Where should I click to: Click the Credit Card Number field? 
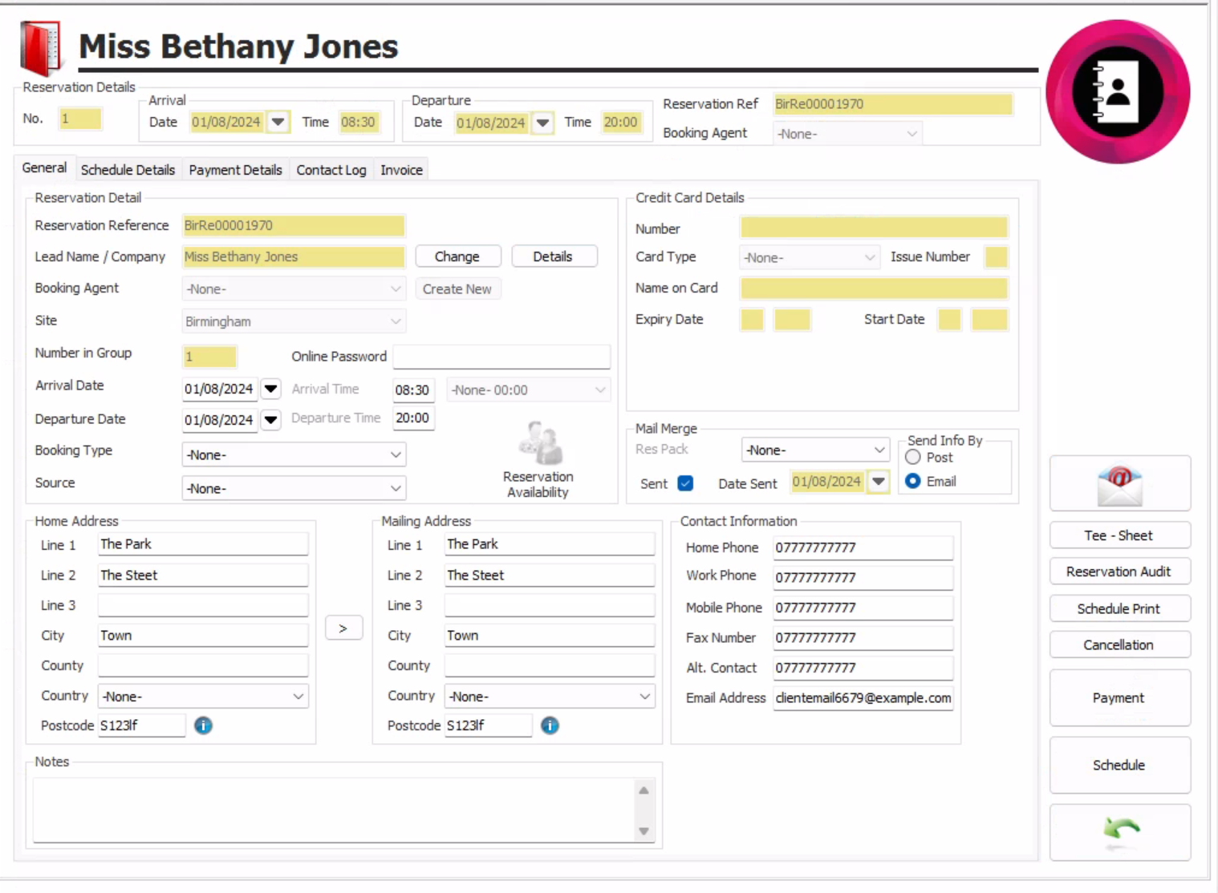coord(874,227)
